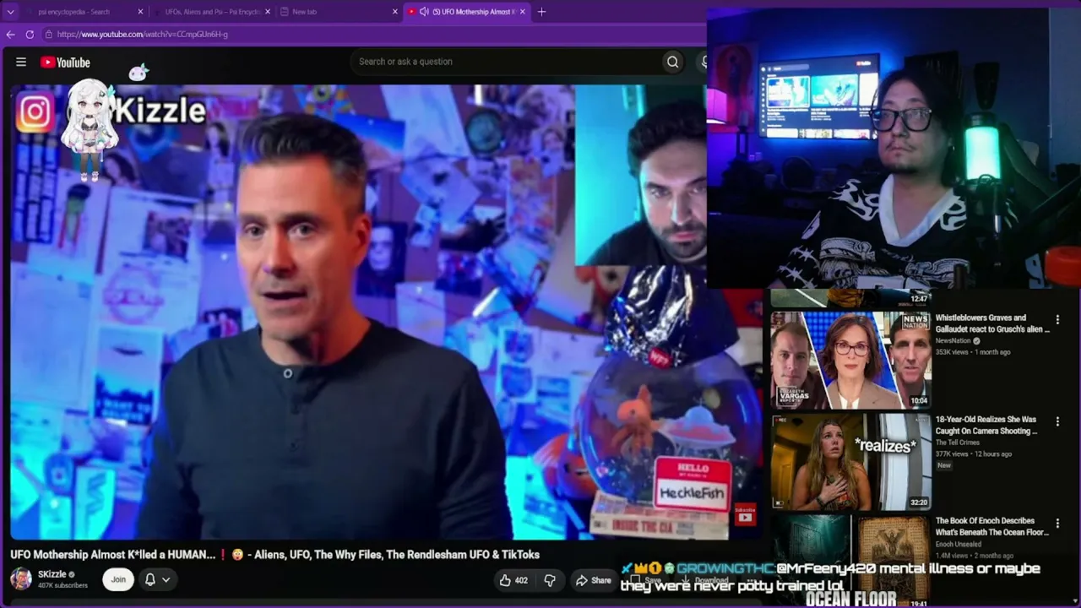Mute the audio-playing tab speaker icon
1081x608 pixels.
(x=424, y=12)
